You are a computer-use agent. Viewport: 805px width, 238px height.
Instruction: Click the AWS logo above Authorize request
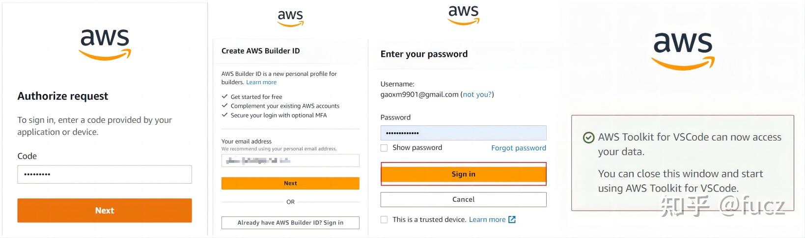coord(105,45)
